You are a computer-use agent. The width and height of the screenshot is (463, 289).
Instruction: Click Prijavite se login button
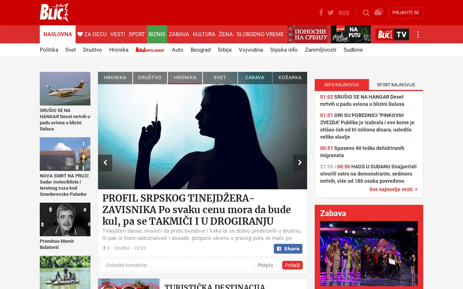[406, 13]
